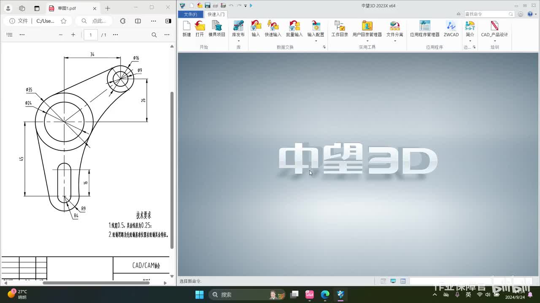Click the quick access print icon

pyautogui.click(x=215, y=5)
